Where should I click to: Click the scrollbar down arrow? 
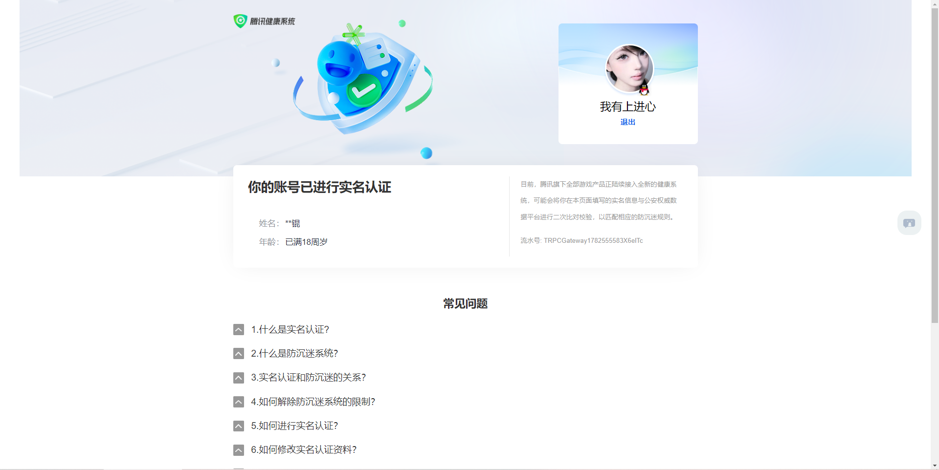(935, 466)
